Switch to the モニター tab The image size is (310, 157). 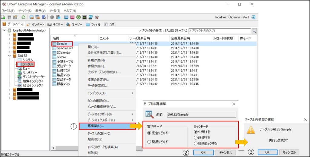pos(55,24)
